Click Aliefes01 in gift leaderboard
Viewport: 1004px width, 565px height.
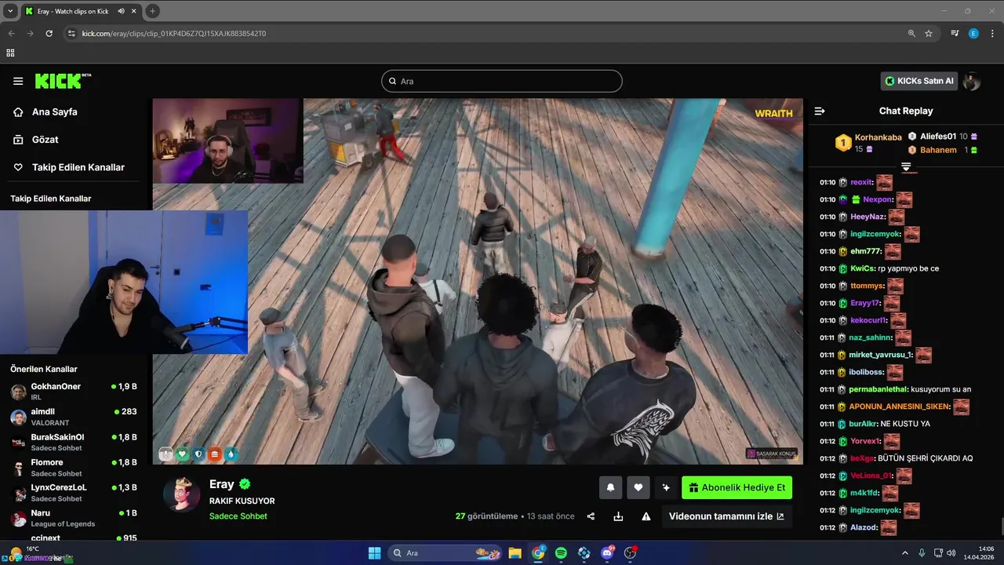938,137
